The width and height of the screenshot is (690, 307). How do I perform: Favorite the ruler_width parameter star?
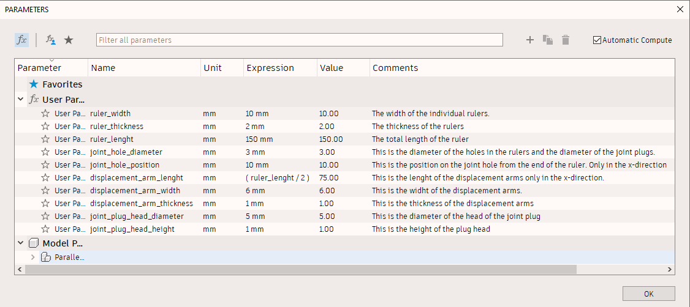tap(45, 113)
